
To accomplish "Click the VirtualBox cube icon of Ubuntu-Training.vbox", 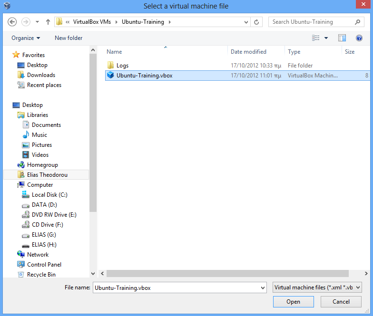I will [110, 75].
